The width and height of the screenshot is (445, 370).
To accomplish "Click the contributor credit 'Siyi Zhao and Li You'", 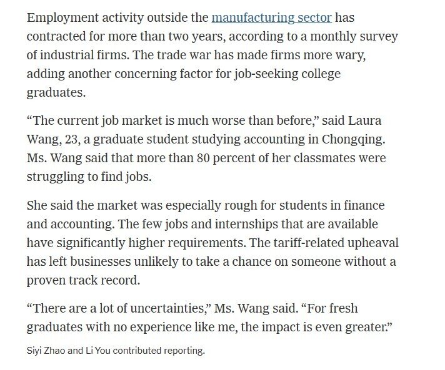I will (x=69, y=351).
